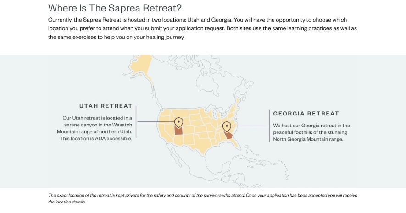Click the Utah retreat description text
406x213 pixels.
(95, 128)
